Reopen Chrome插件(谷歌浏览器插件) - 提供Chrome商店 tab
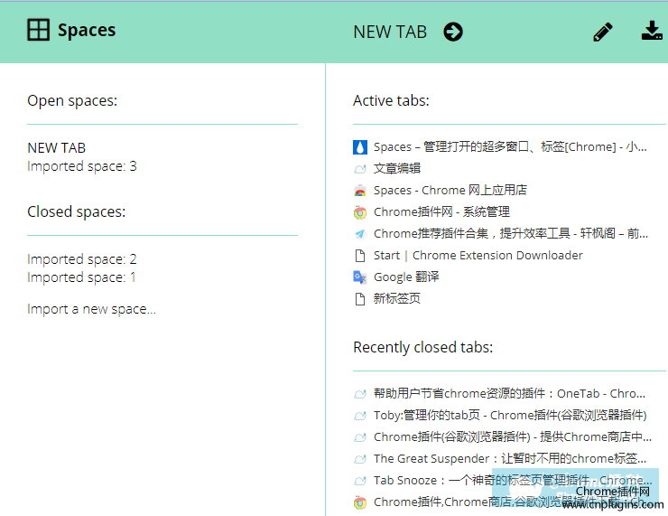This screenshot has height=516, width=668. pos(513,437)
